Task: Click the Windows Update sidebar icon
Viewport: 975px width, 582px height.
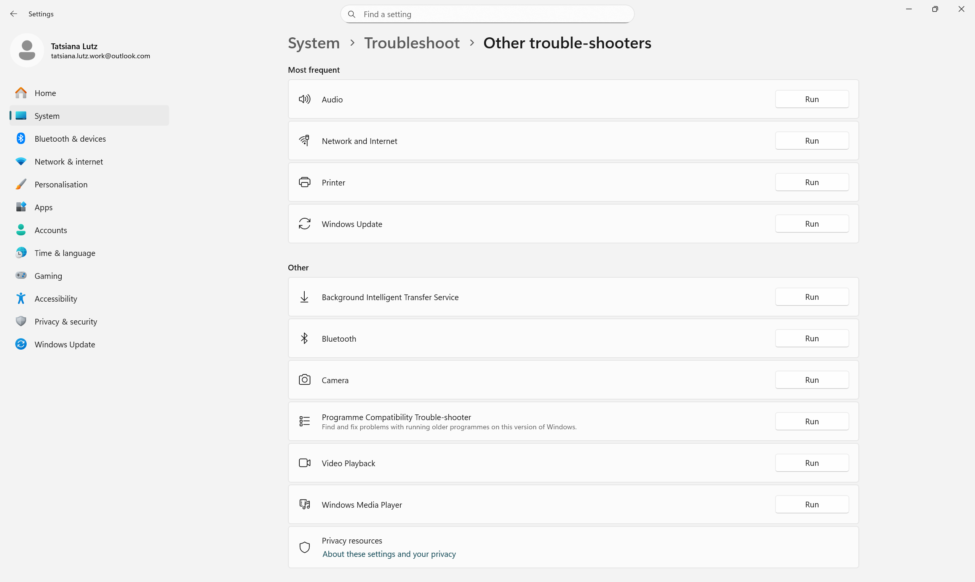Action: [21, 344]
